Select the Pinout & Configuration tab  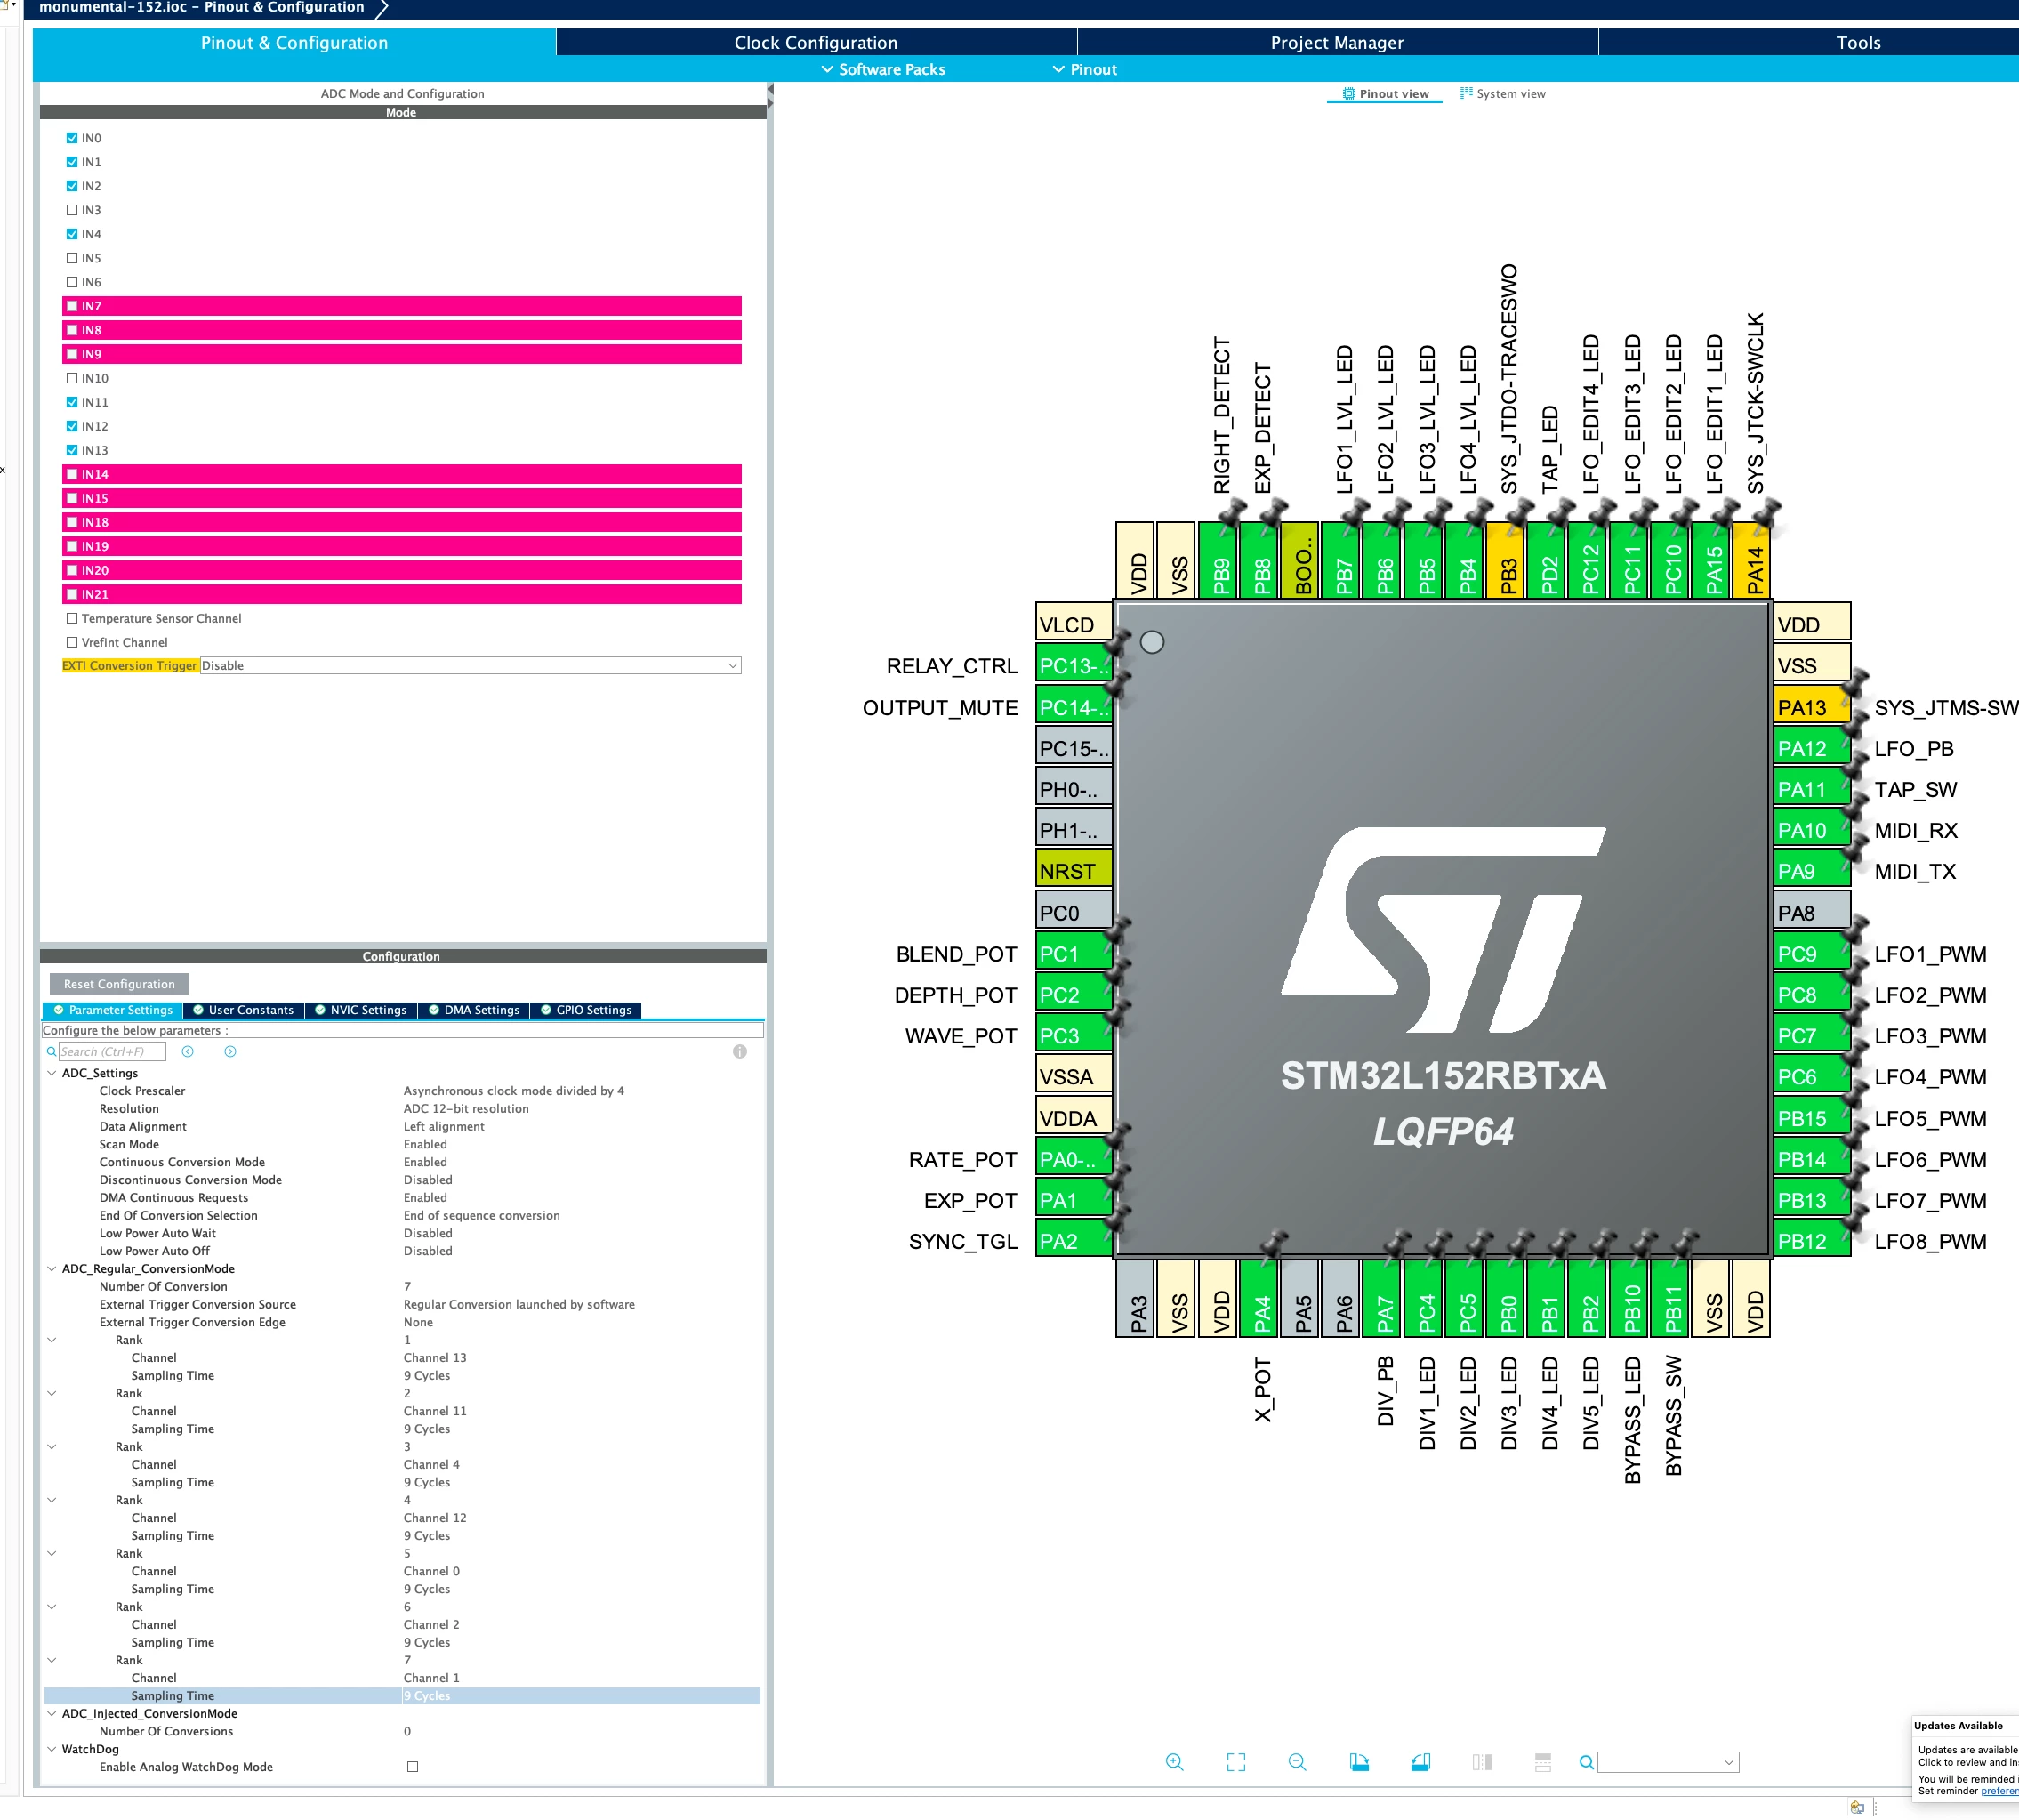(294, 42)
